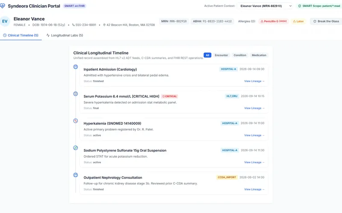342x213 pixels.
Task: Click the HOSPITAL-A tag on Inpatient Admission
Action: coord(228,69)
